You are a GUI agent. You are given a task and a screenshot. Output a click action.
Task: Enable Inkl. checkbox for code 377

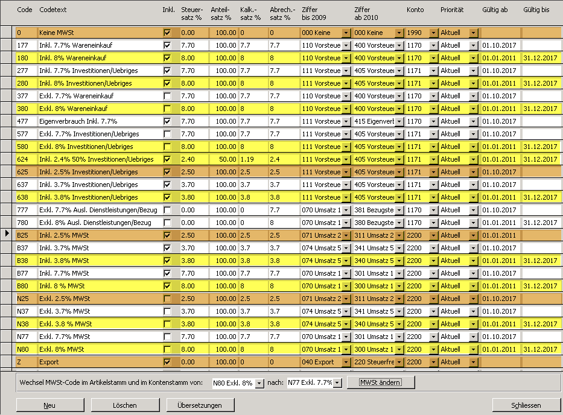pos(167,96)
